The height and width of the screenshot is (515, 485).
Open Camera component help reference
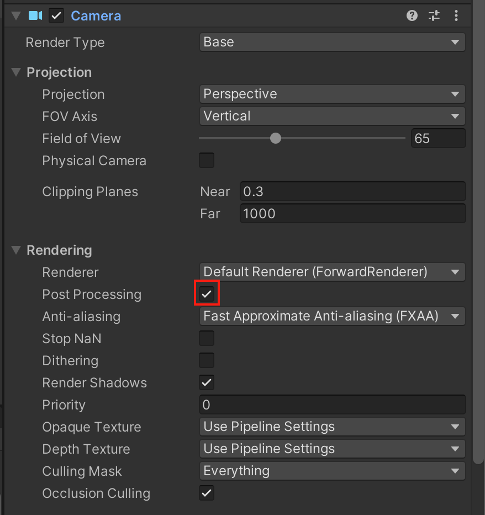click(x=412, y=15)
